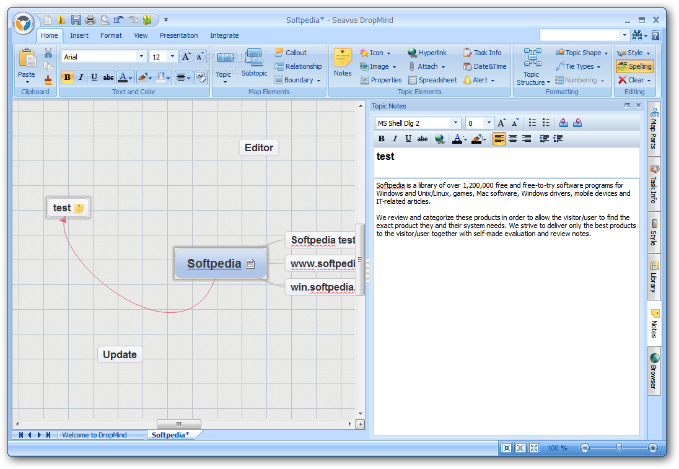Screen dimensions: 679x469
Task: Click the Cut scissors icon
Action: point(48,53)
